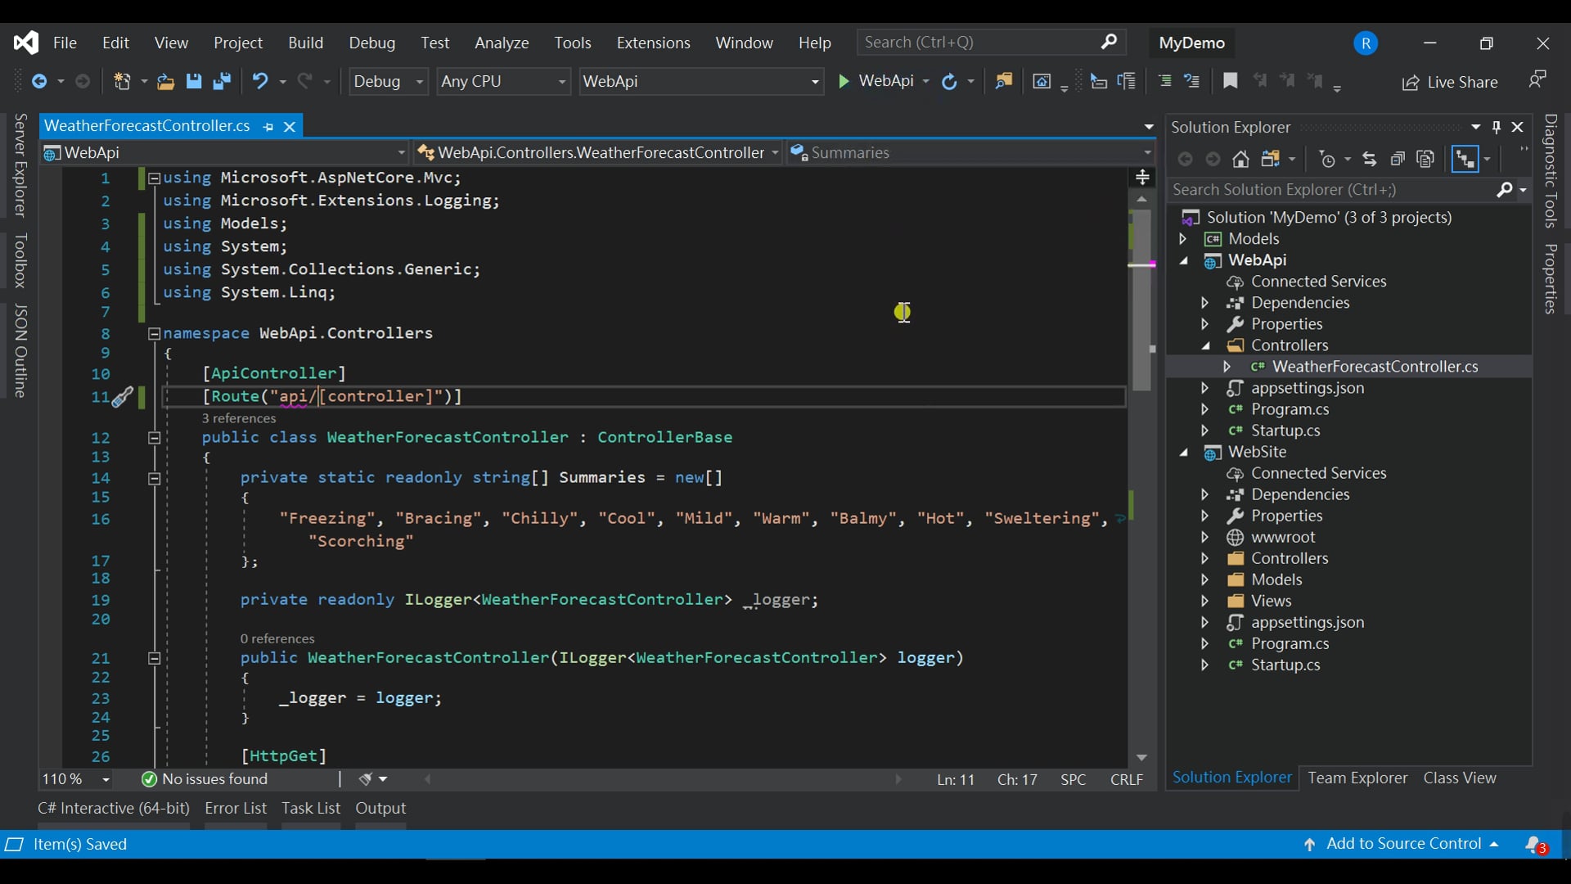Image resolution: width=1571 pixels, height=884 pixels.
Task: Open the Summaries member dropdown
Action: click(971, 153)
